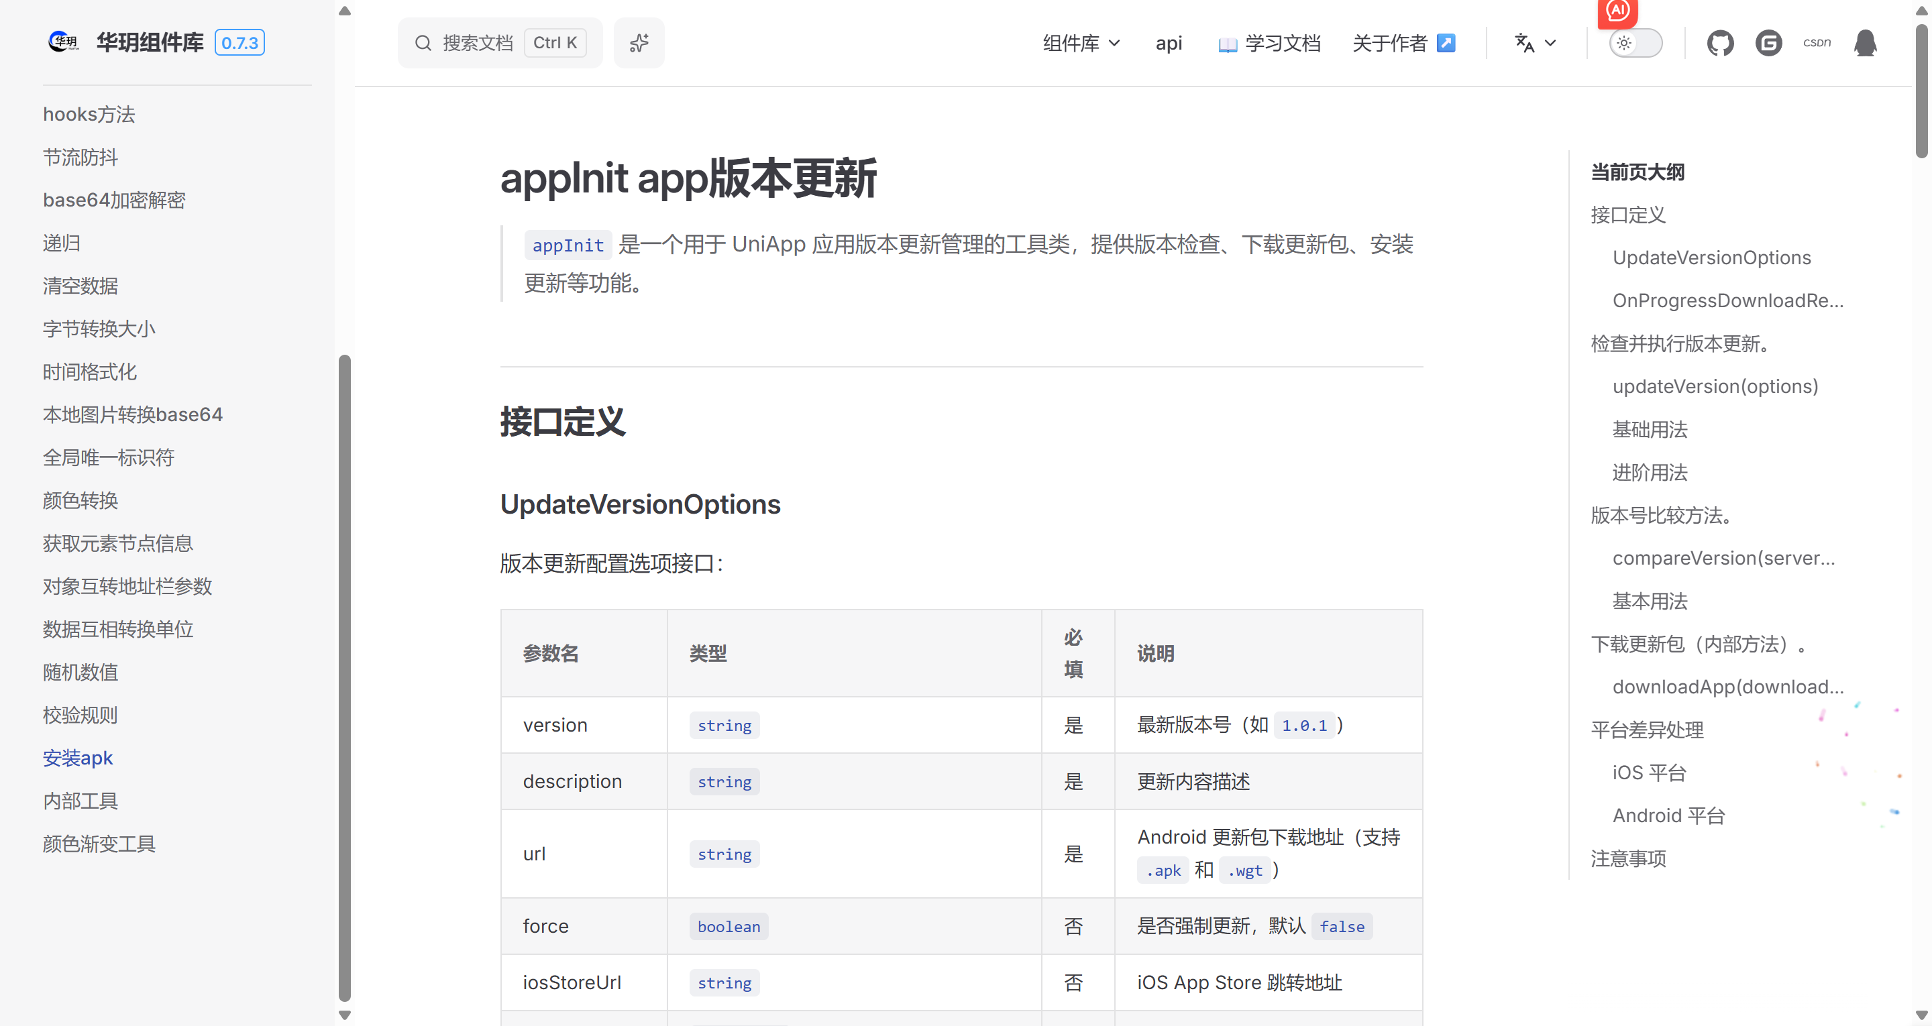Open the GitHub repository icon
The image size is (1932, 1026).
pyautogui.click(x=1720, y=43)
